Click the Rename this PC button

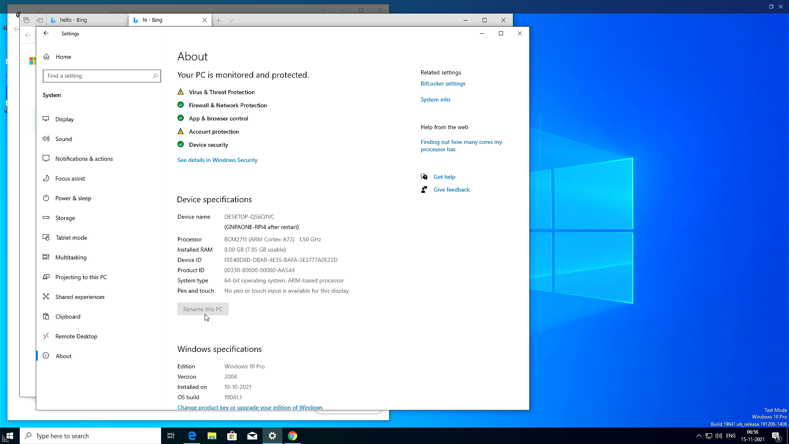coord(203,309)
